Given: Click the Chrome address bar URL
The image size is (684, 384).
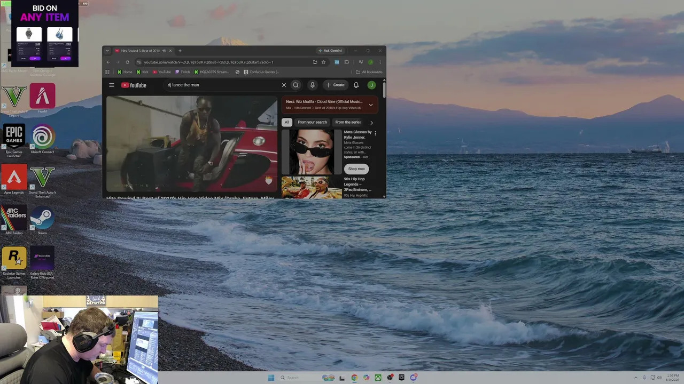Looking at the screenshot, I should 208,62.
